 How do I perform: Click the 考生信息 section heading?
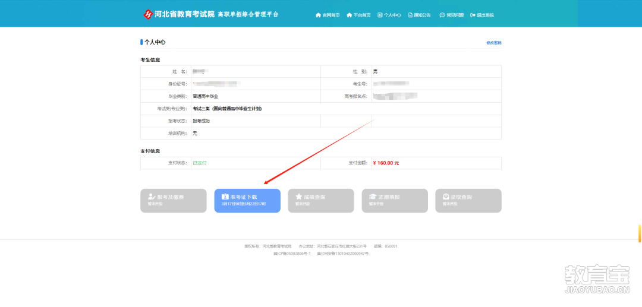pos(150,60)
